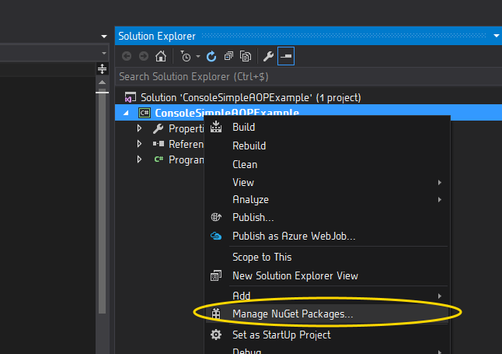Image resolution: width=502 pixels, height=354 pixels.
Task: Click the Back navigation arrow in Solution Explorer
Action: [x=127, y=57]
